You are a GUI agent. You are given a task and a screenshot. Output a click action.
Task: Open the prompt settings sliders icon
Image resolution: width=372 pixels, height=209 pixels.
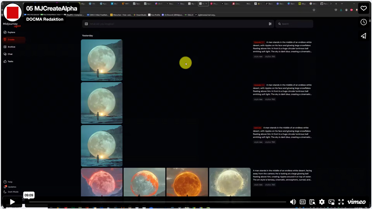click(x=270, y=24)
